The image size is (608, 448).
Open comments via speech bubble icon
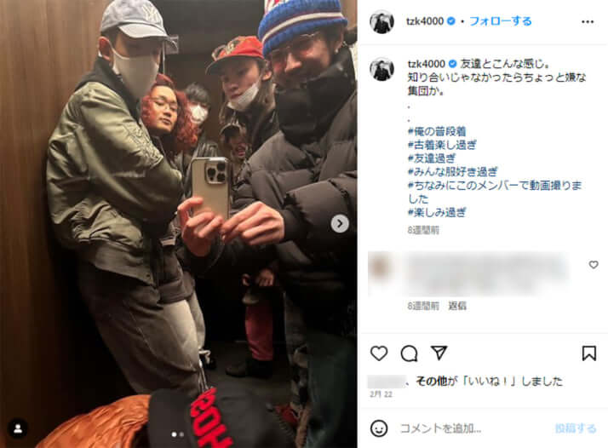pos(409,353)
